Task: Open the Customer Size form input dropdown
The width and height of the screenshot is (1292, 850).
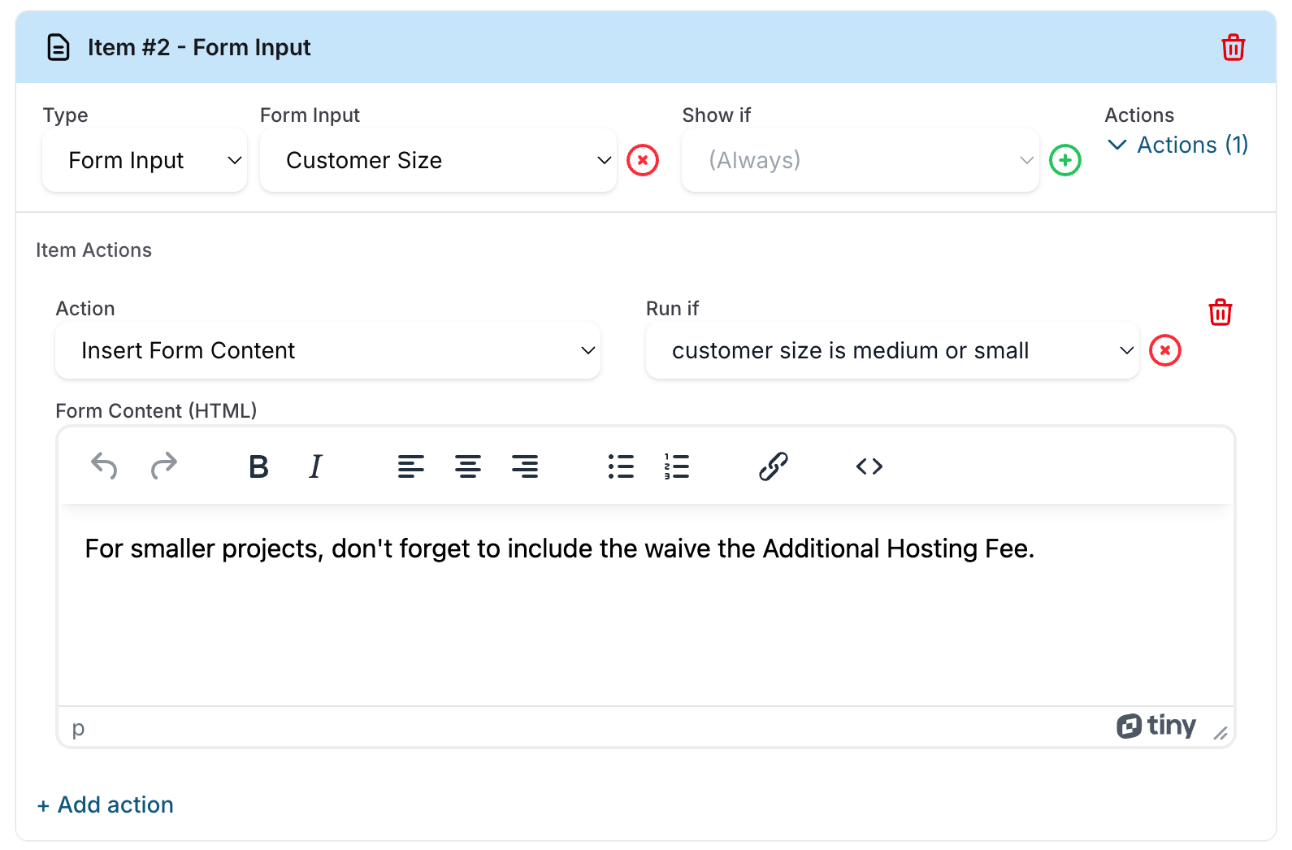Action: 438,160
